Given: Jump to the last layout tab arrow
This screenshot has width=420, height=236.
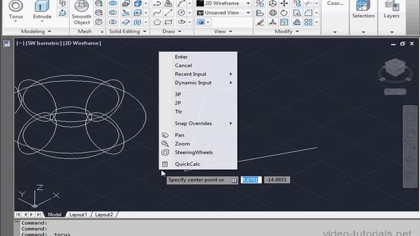Looking at the screenshot, I should [38, 214].
